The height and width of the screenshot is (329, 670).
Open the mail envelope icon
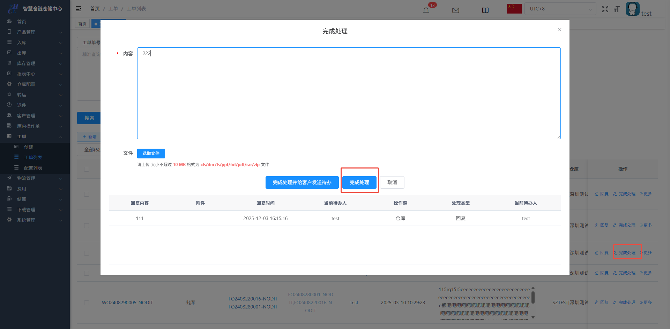(x=455, y=10)
